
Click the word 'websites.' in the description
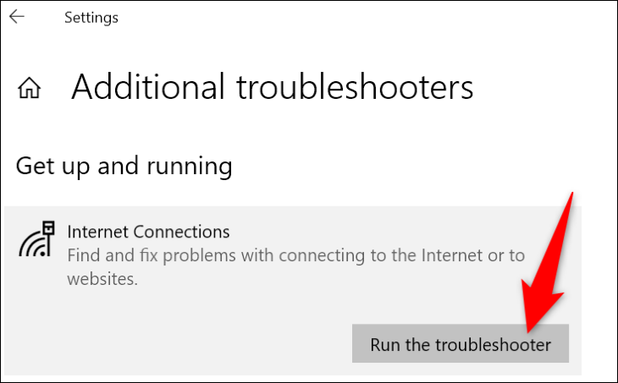point(102,279)
